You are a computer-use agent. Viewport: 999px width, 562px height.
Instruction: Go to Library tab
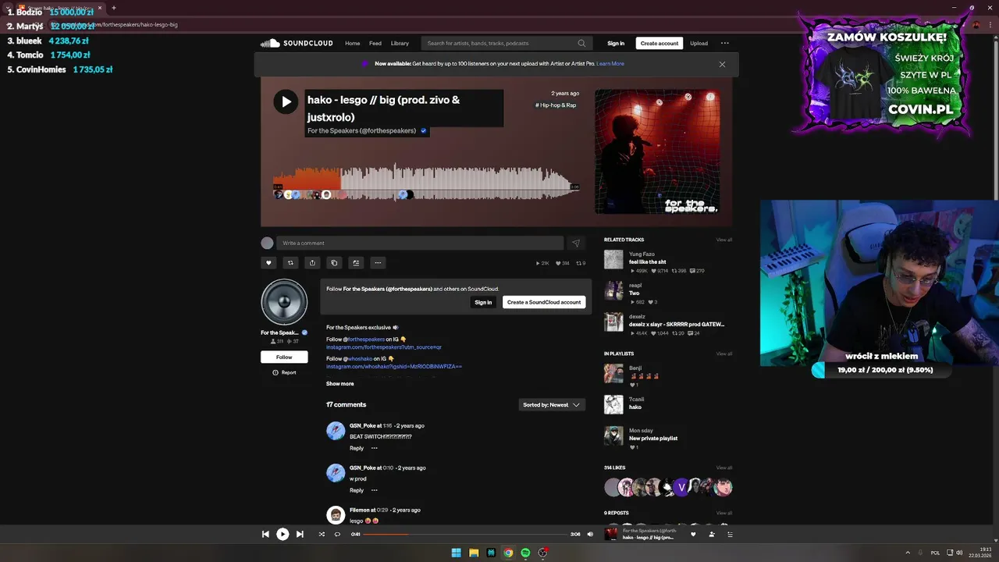[400, 43]
